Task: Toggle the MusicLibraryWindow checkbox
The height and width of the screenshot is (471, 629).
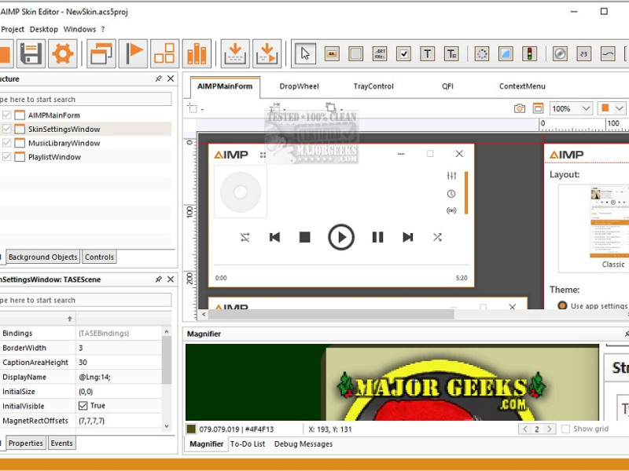Action: [6, 143]
